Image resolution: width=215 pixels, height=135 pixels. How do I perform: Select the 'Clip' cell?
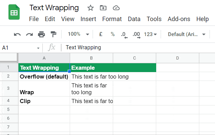tap(44, 101)
